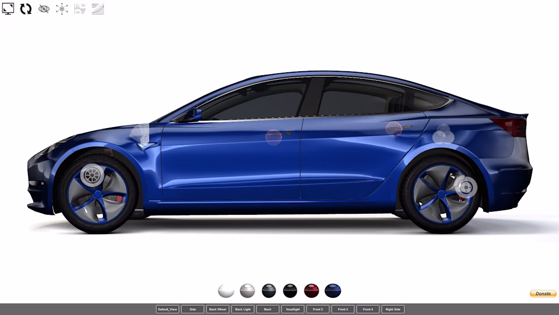Screen dimensions: 559x315
Task: Select the dark gray paint sphere
Action: (269, 291)
